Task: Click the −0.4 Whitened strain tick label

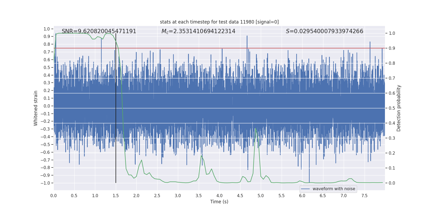Action: (45, 137)
